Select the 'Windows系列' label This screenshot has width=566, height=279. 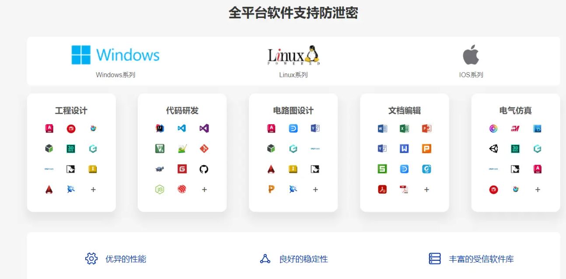pyautogui.click(x=115, y=75)
